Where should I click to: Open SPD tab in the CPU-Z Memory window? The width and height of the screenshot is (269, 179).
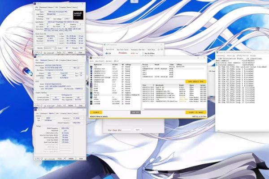[x=57, y=113]
